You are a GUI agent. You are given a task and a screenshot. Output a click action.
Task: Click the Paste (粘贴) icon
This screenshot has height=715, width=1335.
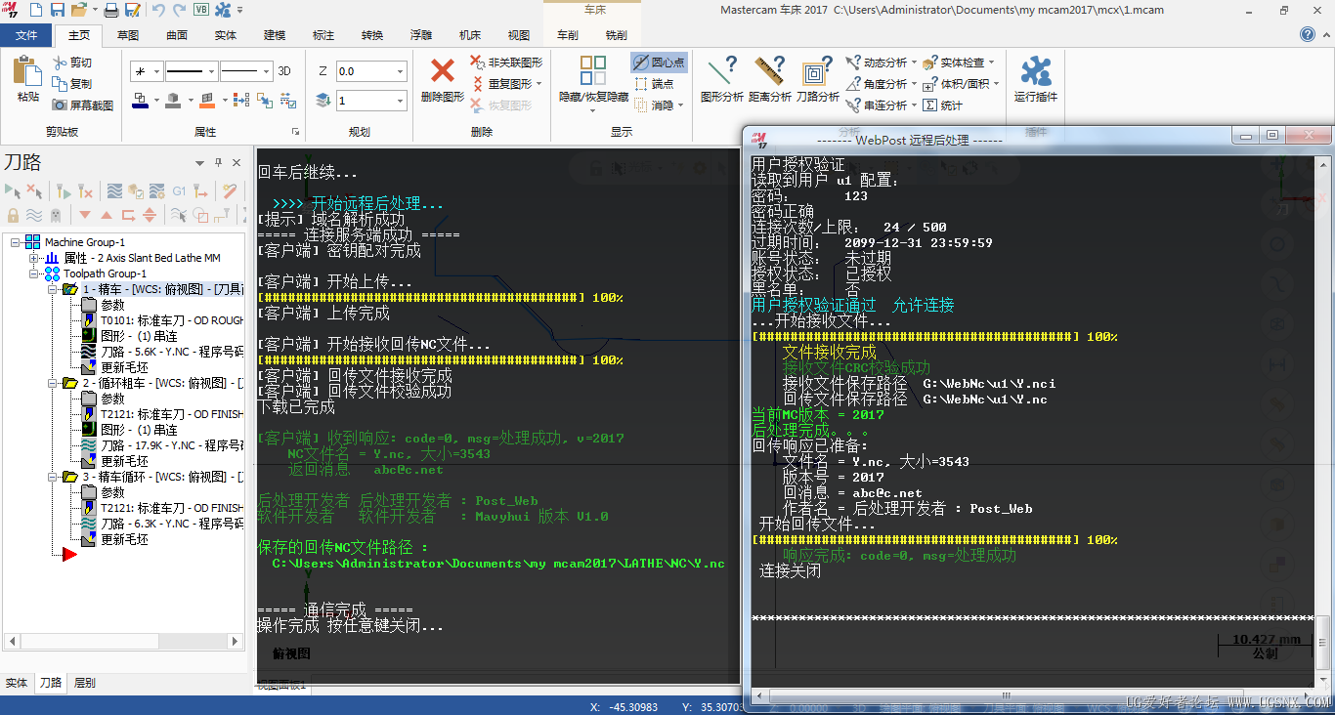pos(27,71)
